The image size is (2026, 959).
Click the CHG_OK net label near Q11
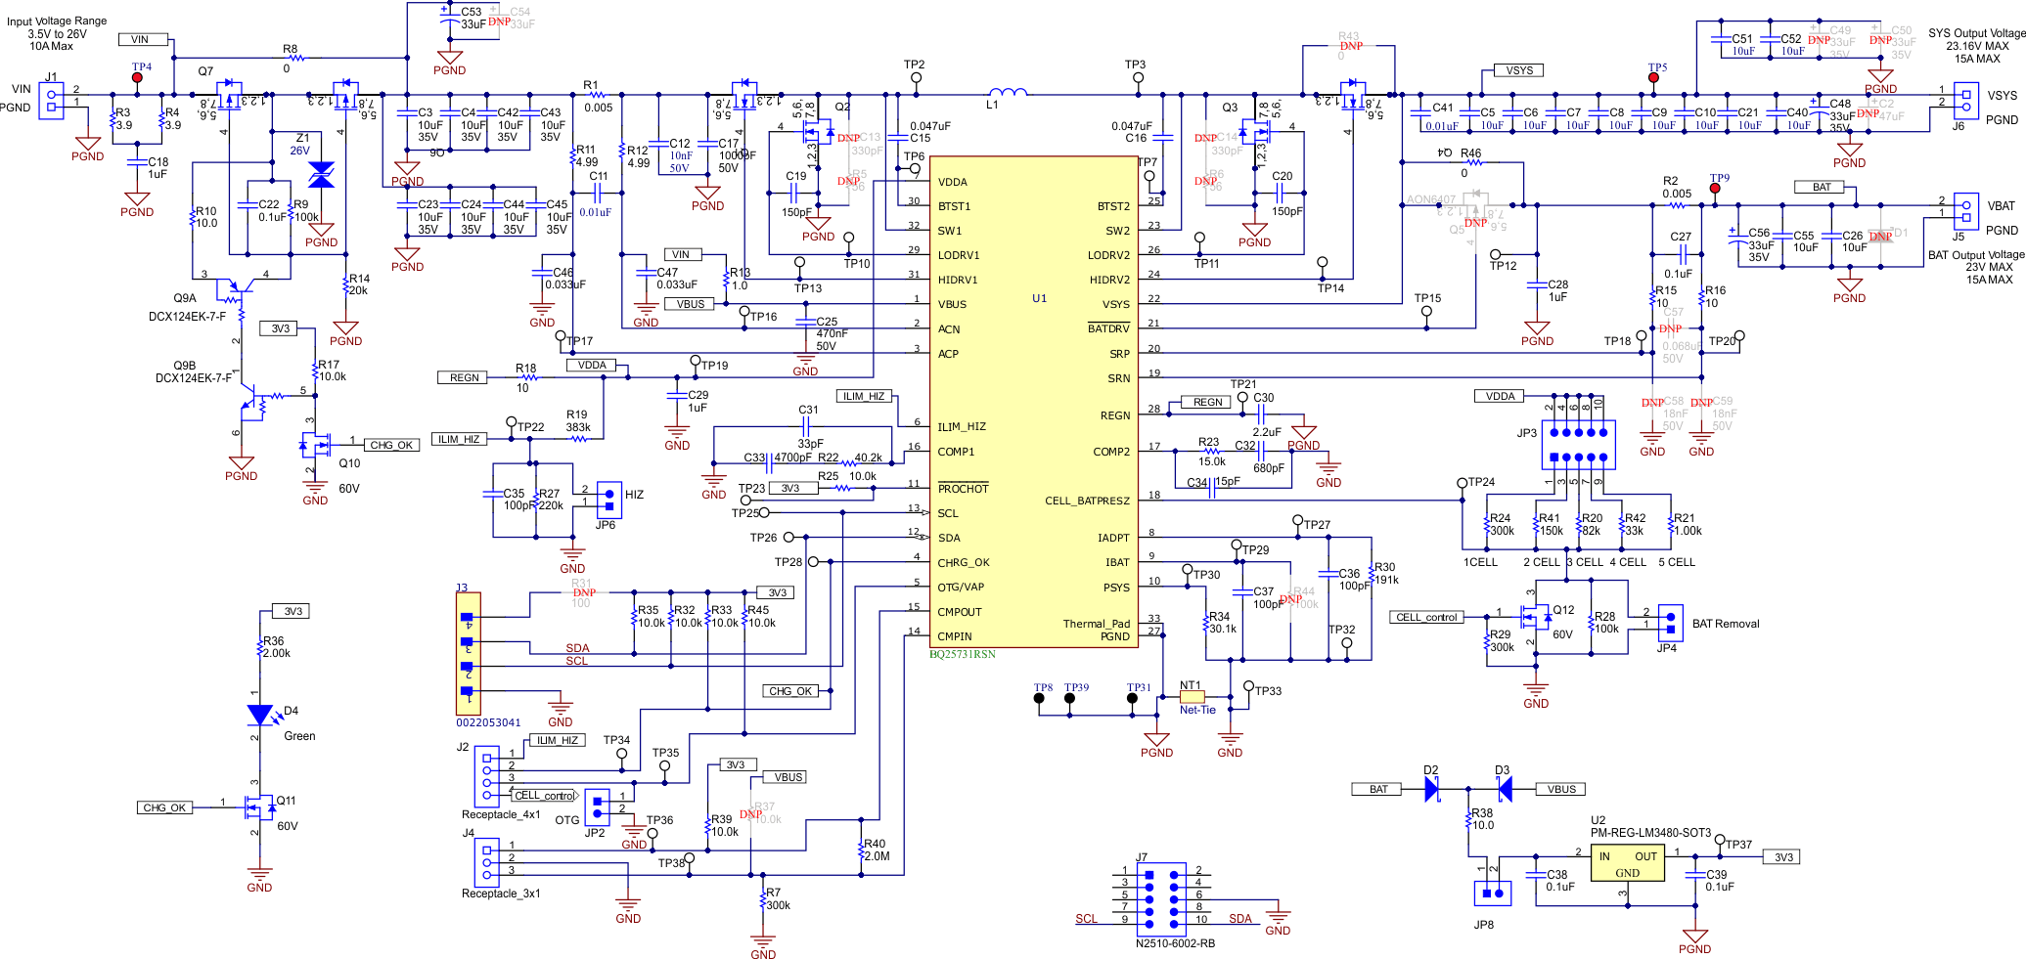[x=165, y=806]
